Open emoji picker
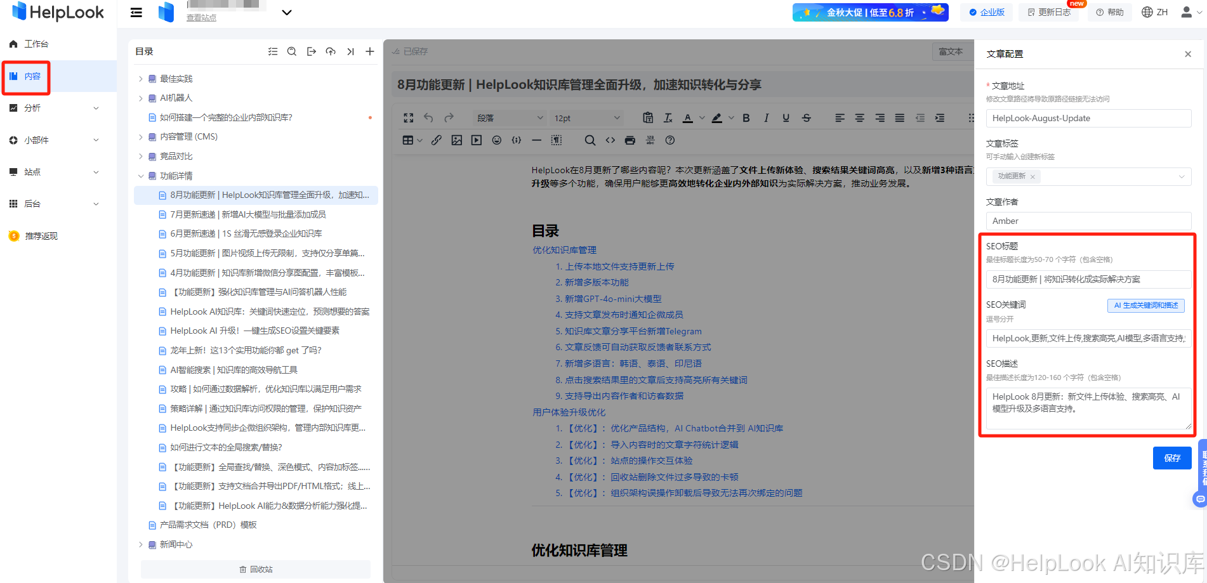 497,140
